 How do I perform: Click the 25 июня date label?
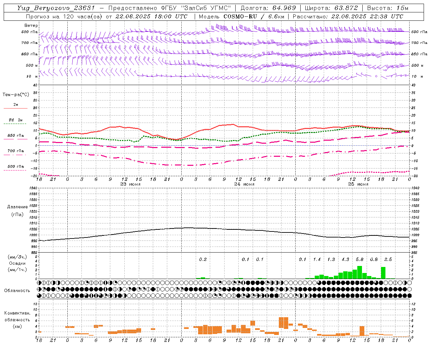(x=358, y=184)
